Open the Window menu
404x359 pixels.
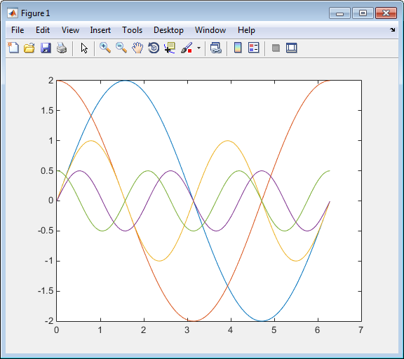[210, 30]
